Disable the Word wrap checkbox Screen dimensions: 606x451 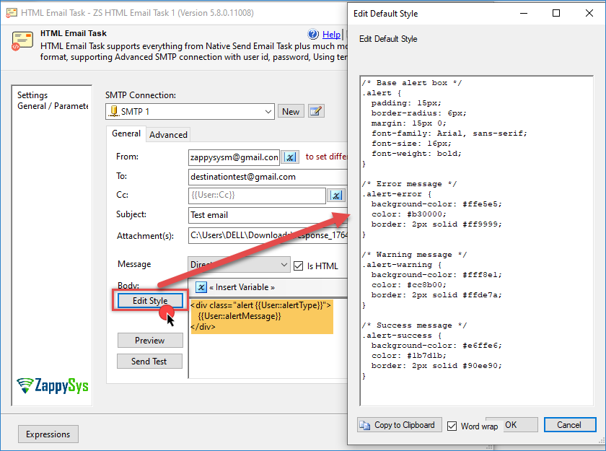click(x=452, y=426)
